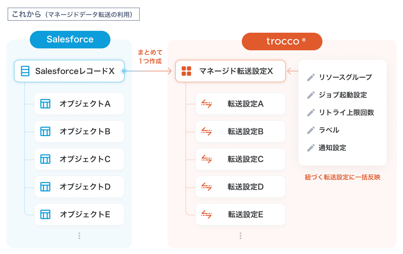
Task: Click the pencil icon next to ジョブ起動設定
Action: 311,95
